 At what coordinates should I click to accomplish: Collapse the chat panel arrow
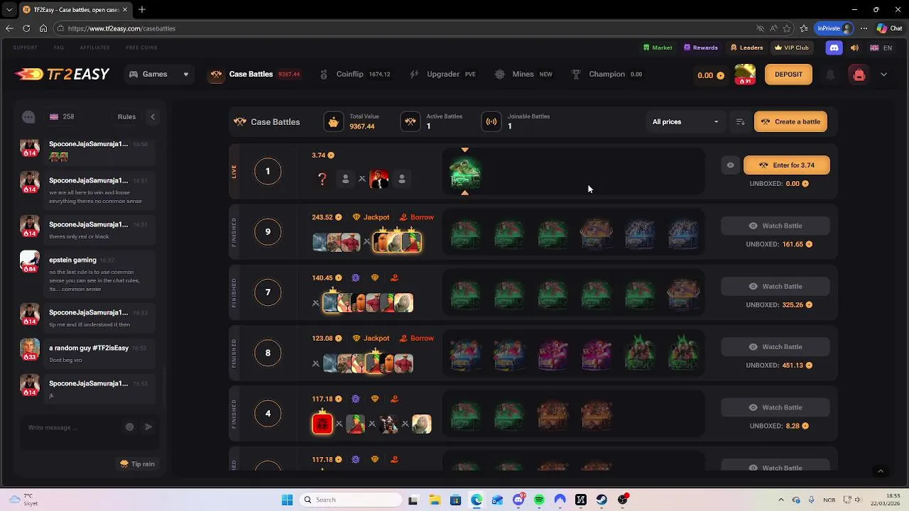tap(152, 116)
